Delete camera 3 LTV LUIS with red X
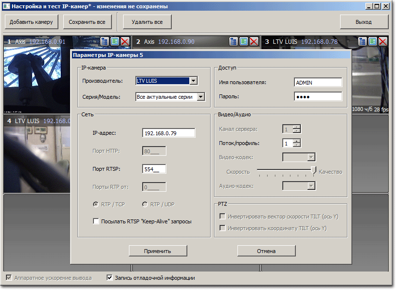 (383, 41)
